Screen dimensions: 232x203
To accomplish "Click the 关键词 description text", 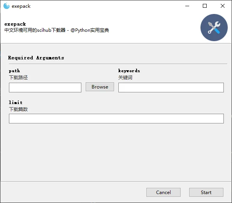I will click(125, 78).
